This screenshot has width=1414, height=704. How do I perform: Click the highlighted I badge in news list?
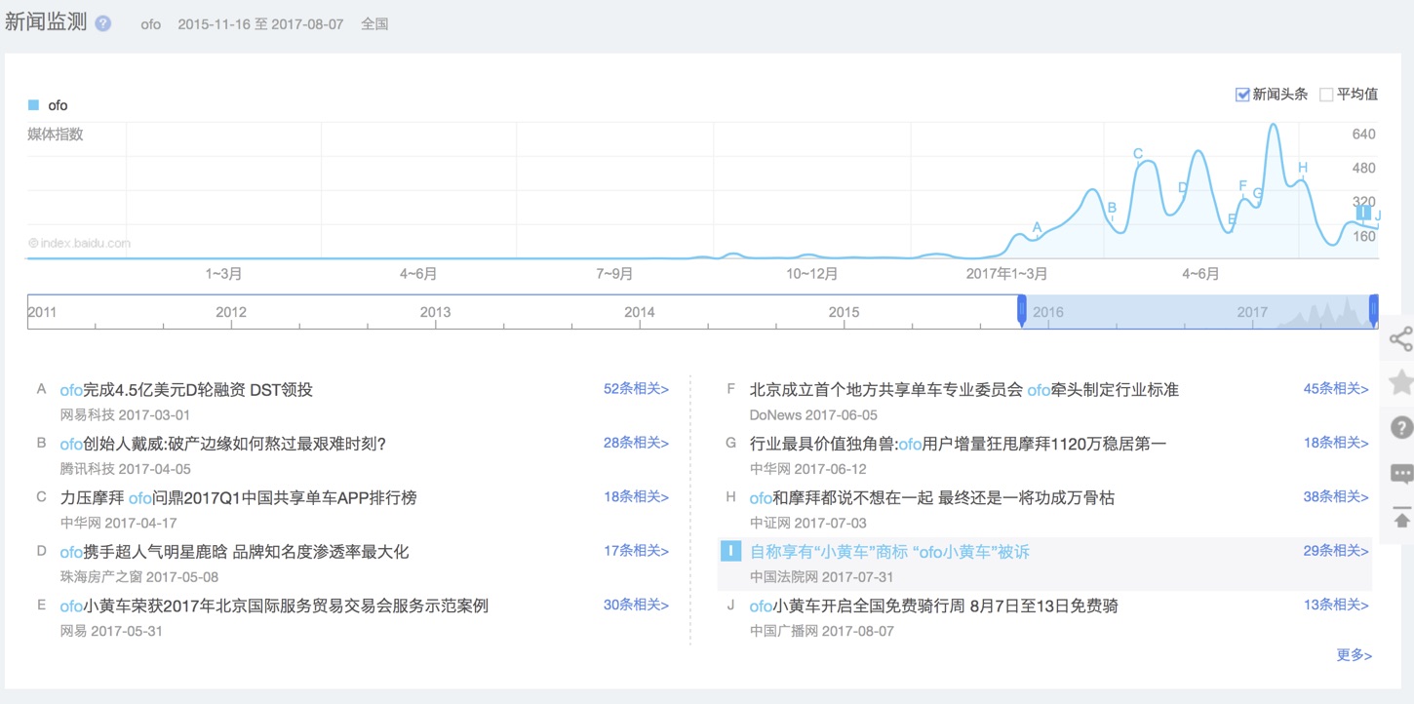(730, 552)
